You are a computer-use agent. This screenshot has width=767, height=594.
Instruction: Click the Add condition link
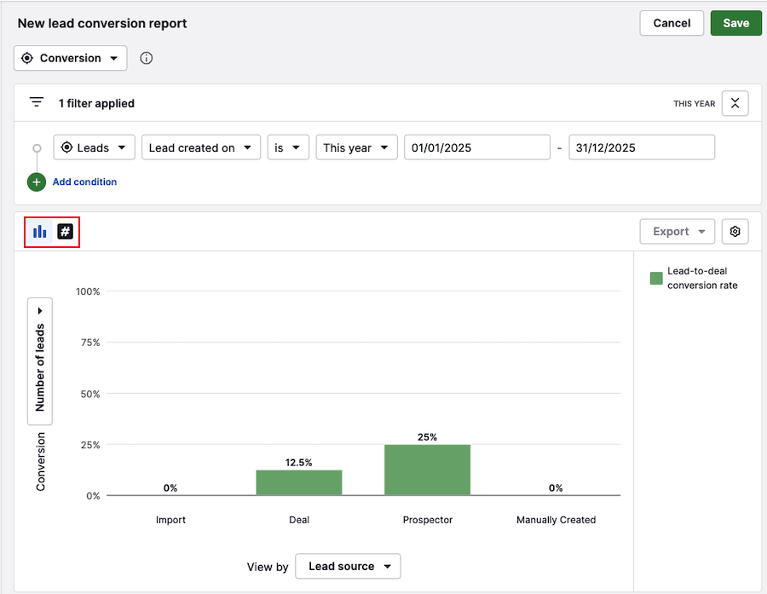84,182
